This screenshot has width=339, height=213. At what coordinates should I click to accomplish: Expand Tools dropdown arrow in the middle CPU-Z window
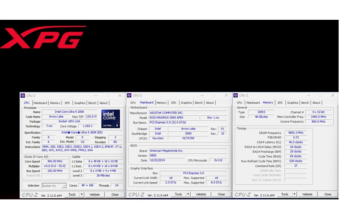click(188, 195)
